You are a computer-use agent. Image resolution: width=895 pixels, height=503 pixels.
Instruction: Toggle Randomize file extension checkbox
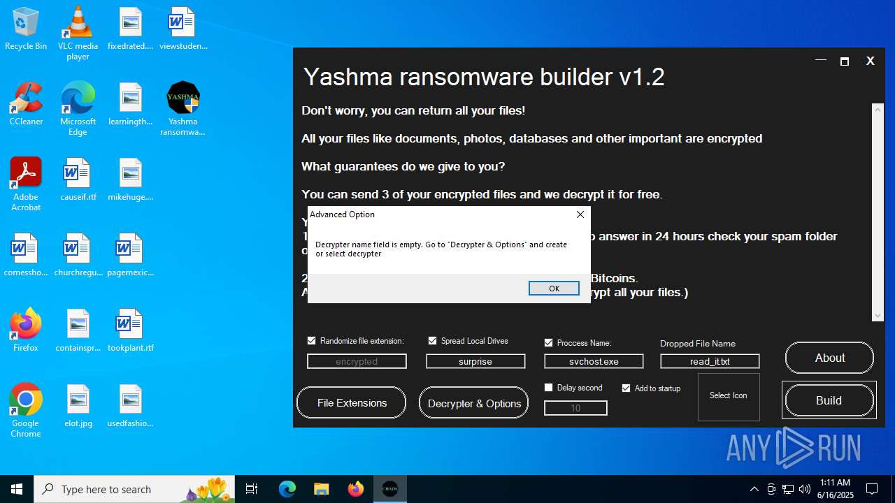click(x=312, y=341)
